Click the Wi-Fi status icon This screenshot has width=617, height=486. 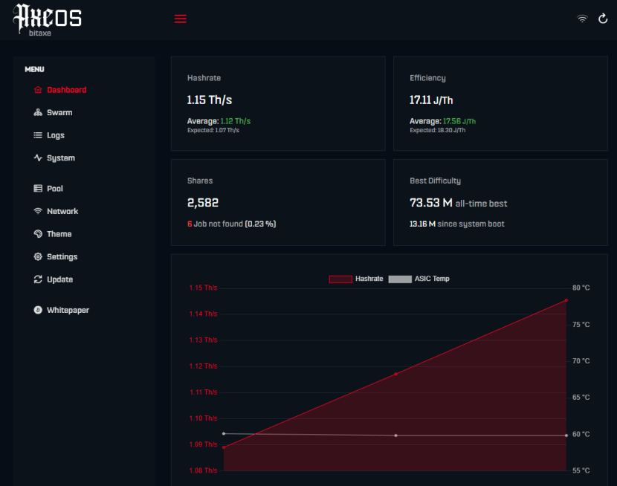(582, 19)
